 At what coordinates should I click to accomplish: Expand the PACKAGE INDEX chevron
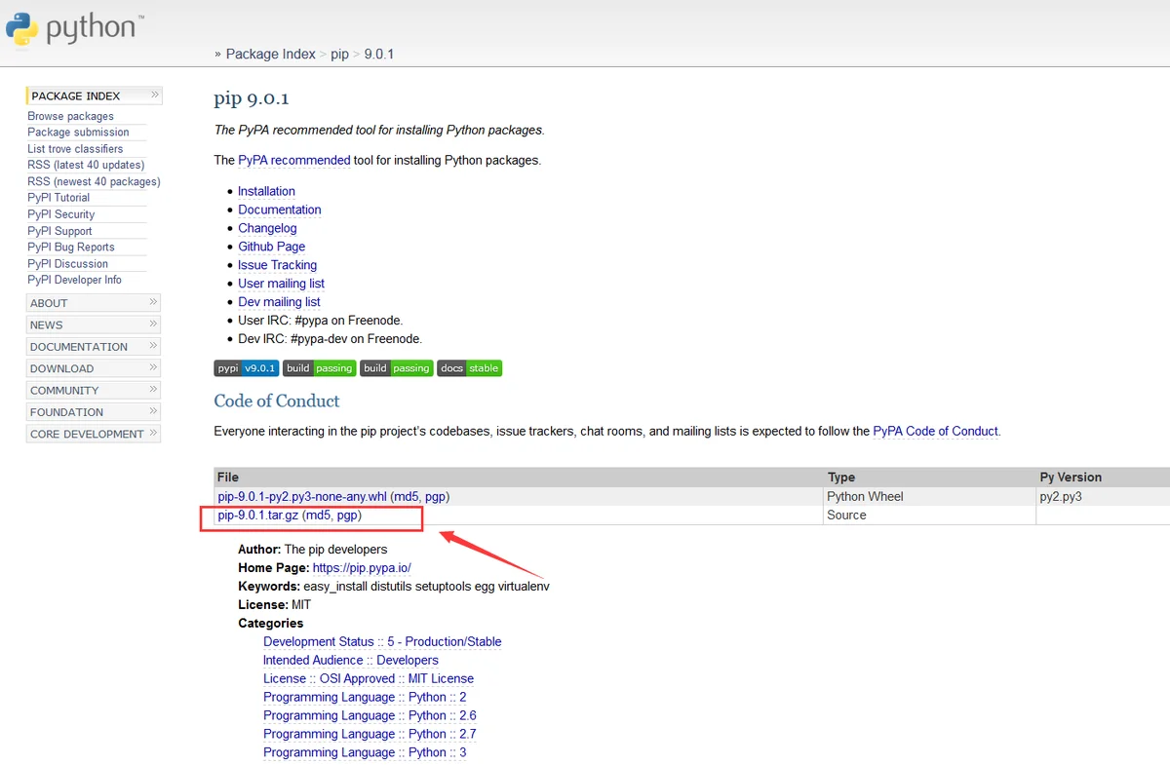[x=154, y=96]
